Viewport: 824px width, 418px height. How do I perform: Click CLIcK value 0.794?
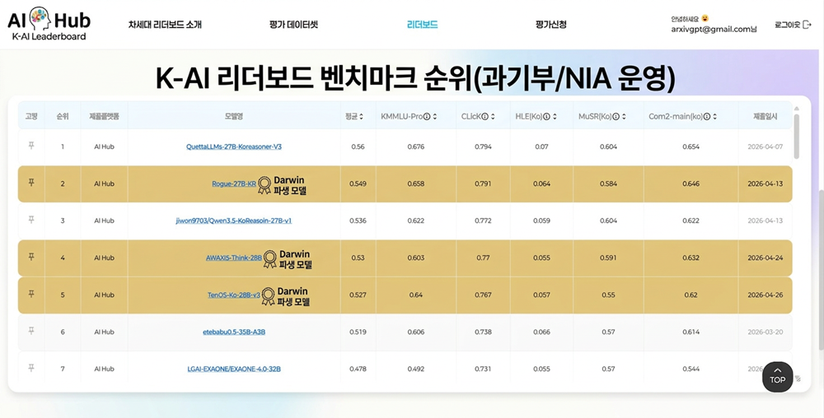pyautogui.click(x=483, y=146)
